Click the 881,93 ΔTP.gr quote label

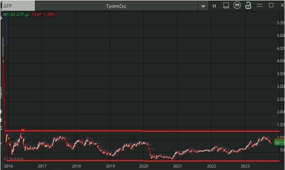pos(16,14)
